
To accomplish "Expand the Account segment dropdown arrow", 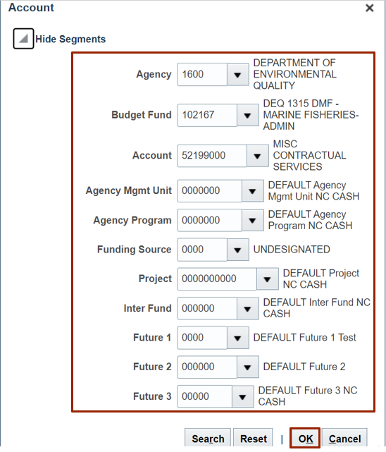I will point(257,156).
